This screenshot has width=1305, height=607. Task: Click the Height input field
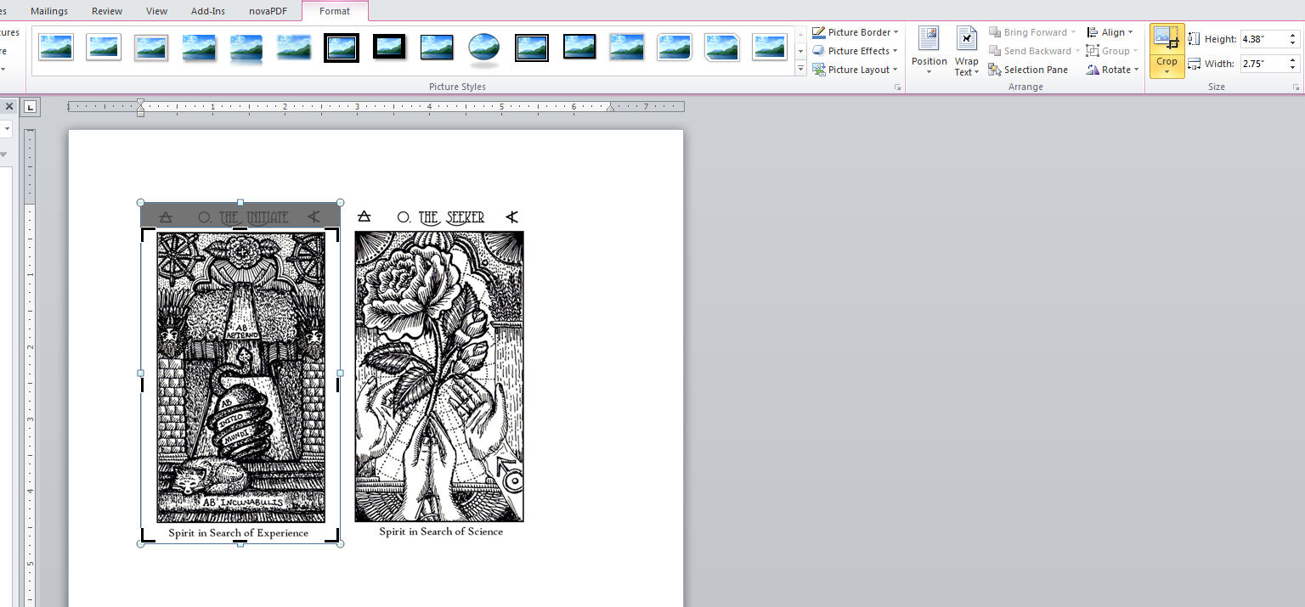click(1263, 39)
